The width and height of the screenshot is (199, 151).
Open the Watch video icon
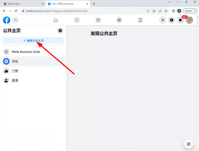(x=77, y=20)
